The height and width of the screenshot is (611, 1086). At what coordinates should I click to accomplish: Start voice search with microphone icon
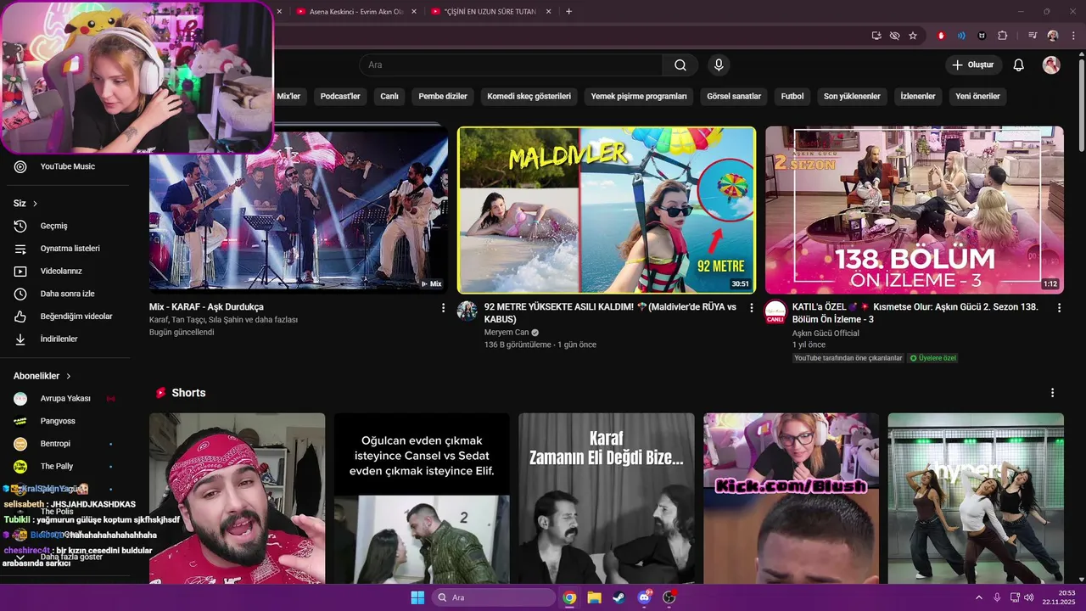point(719,65)
